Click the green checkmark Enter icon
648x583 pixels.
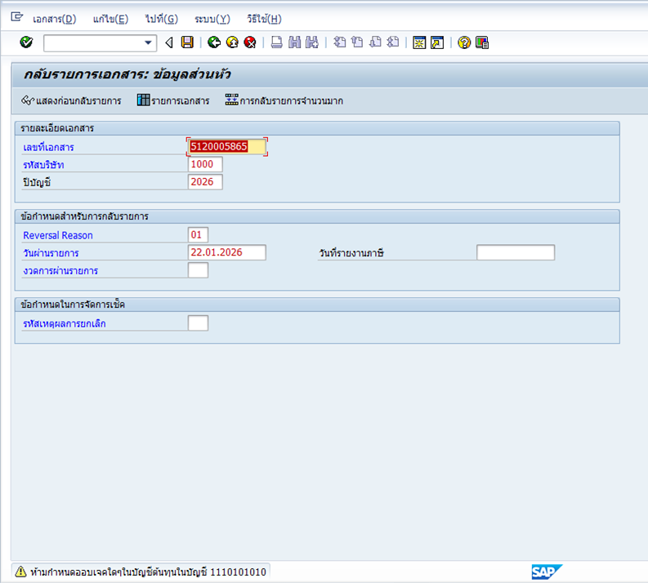coord(26,42)
